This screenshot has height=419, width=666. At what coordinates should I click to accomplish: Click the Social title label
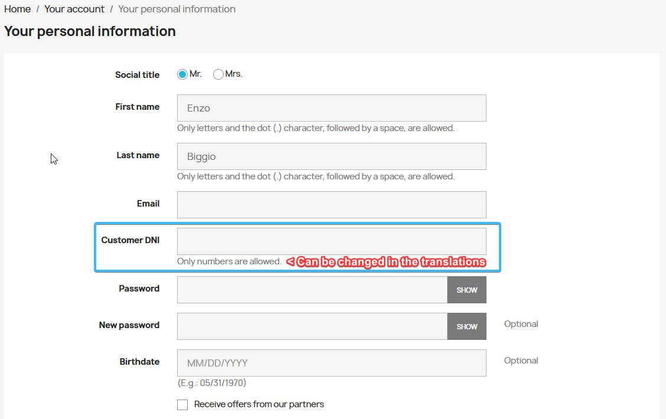click(x=137, y=75)
